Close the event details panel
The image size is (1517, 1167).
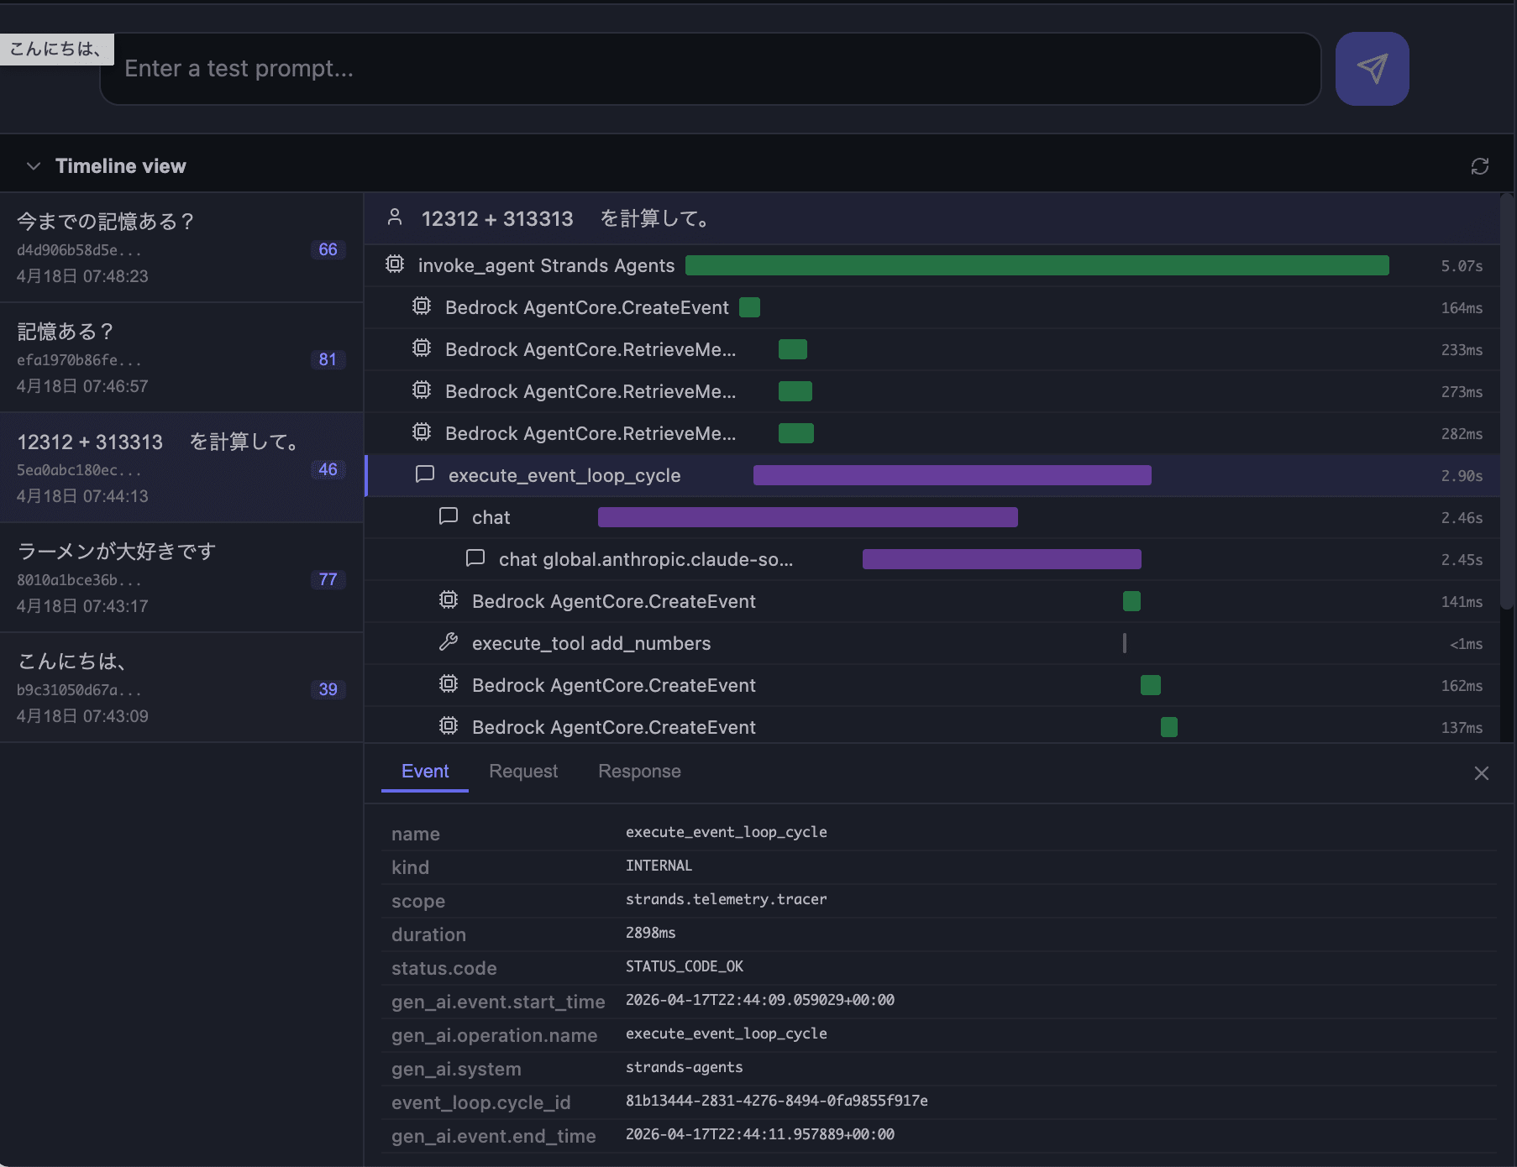[1481, 773]
